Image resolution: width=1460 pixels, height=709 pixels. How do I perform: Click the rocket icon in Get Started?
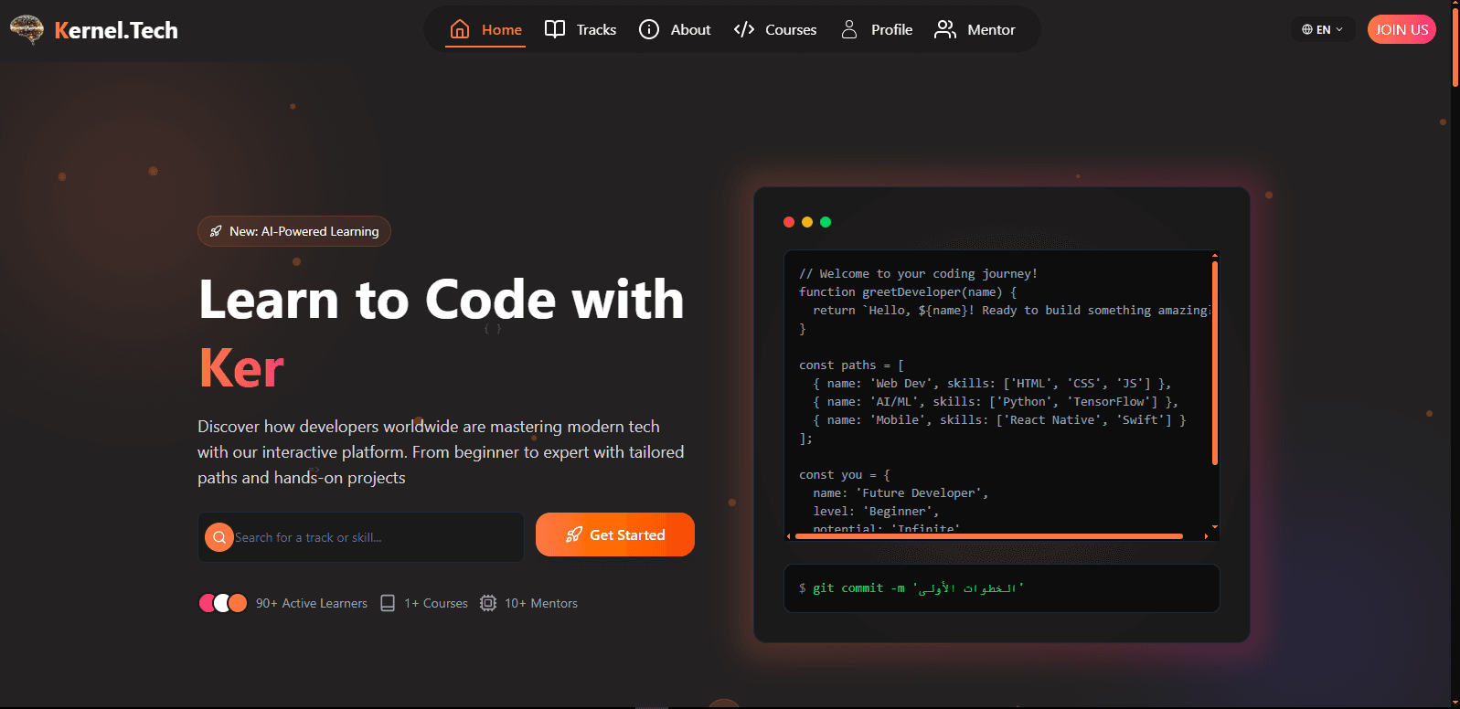click(x=574, y=534)
